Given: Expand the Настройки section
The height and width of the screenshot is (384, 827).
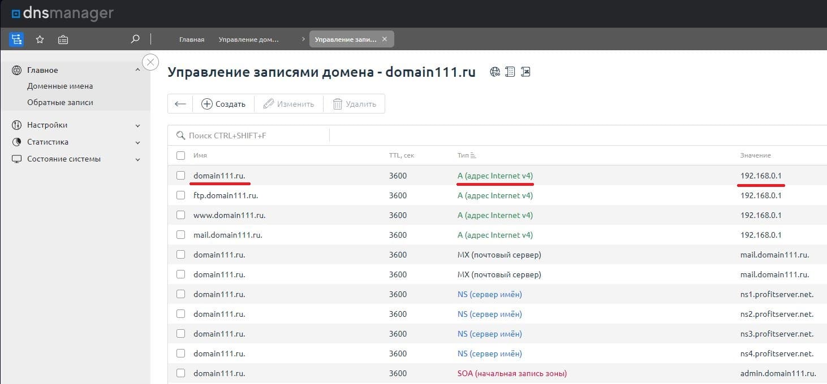Looking at the screenshot, I should pyautogui.click(x=137, y=125).
